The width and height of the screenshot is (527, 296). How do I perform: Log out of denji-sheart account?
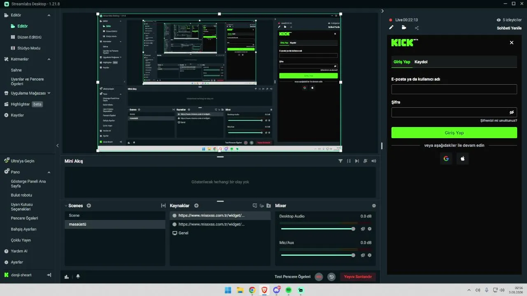click(x=49, y=275)
